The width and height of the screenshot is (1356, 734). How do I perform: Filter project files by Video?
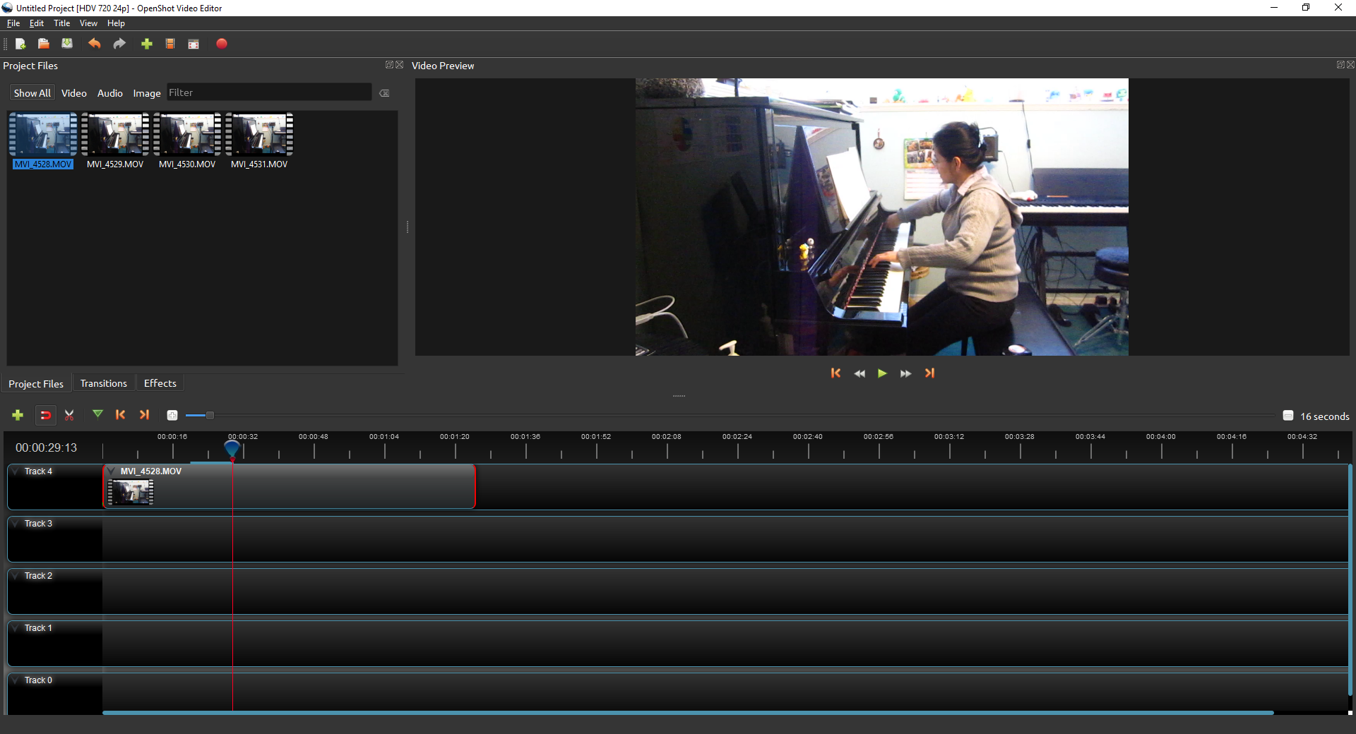74,93
